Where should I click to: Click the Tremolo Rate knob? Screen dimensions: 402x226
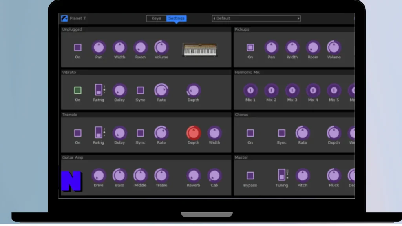(x=161, y=133)
